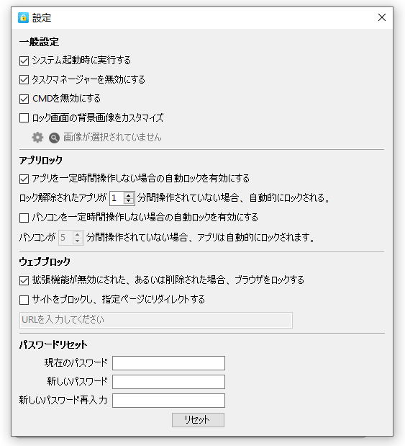Click the gear icon under background image option
Viewport: 405px width, 446px height.
(x=37, y=138)
